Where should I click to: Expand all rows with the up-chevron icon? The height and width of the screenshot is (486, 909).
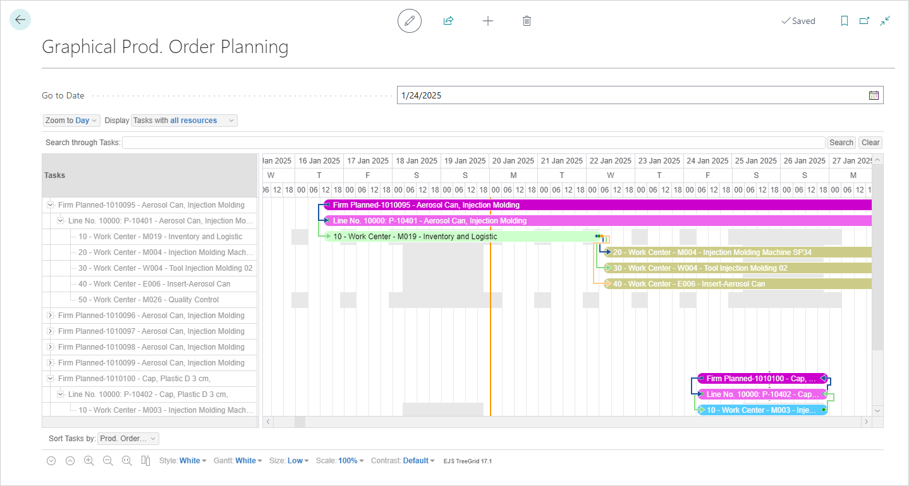pos(70,460)
